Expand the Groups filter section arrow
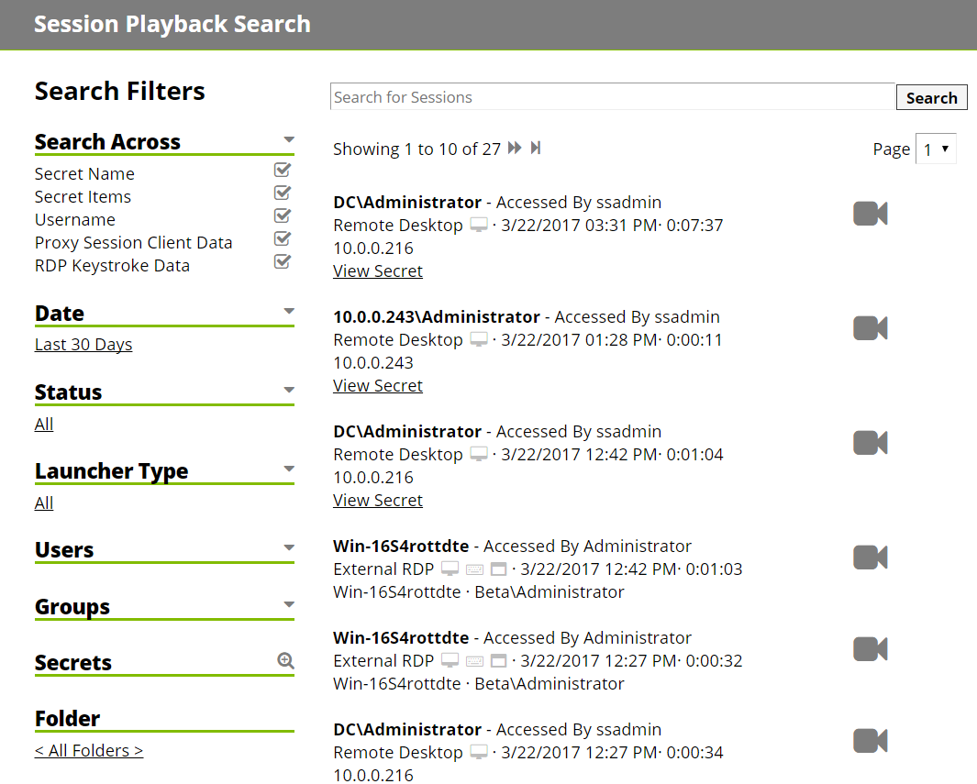The width and height of the screenshot is (977, 784). tap(289, 605)
